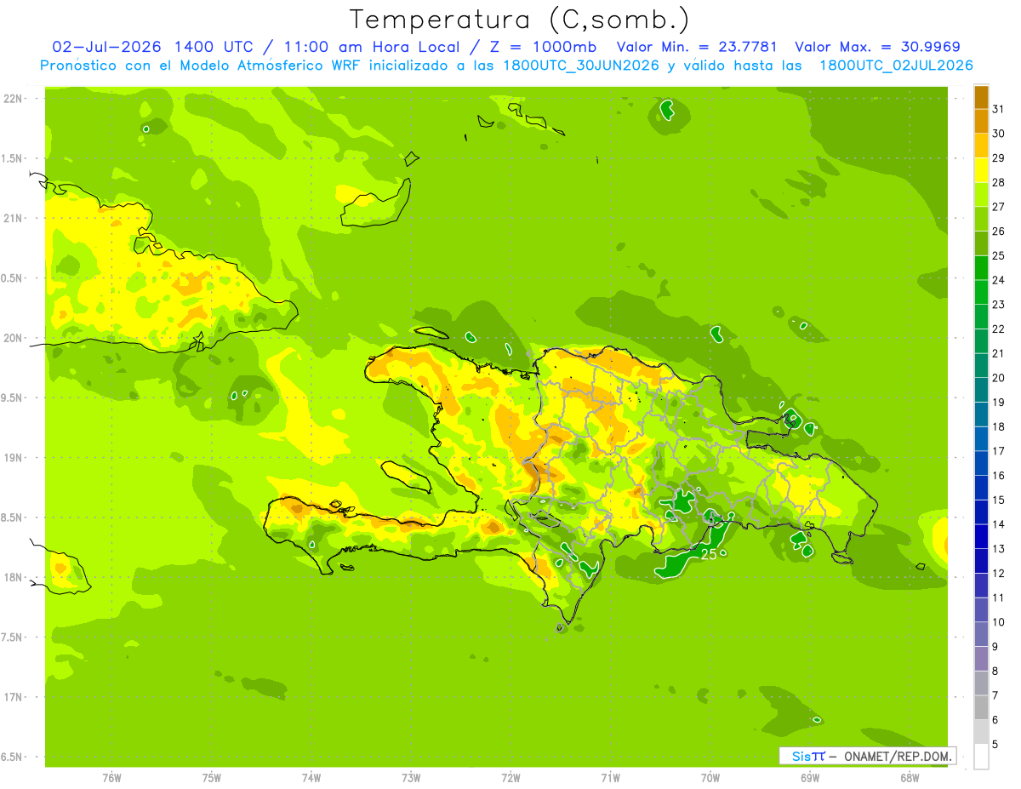
Task: Click the "31" colorbar scale label
Action: [998, 109]
